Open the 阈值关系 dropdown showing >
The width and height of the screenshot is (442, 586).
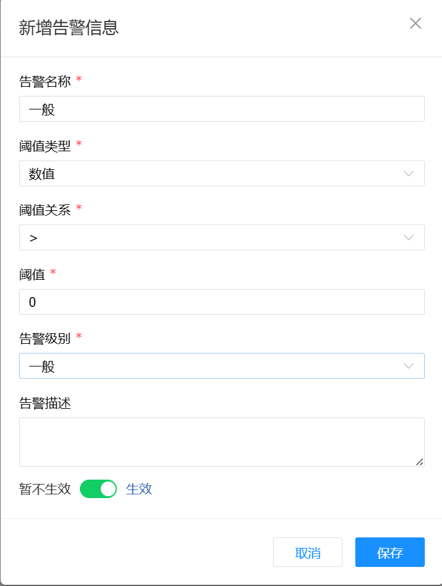(x=209, y=237)
